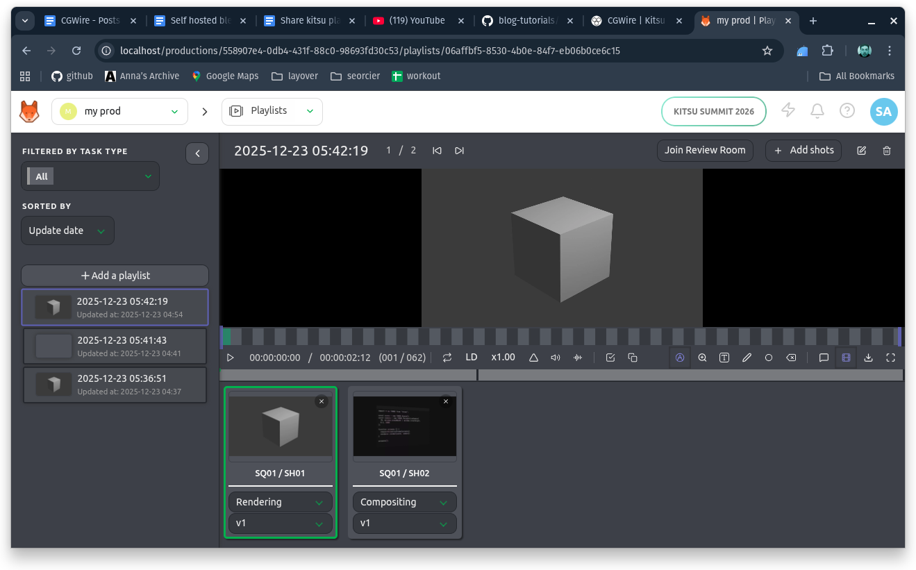Screen dimensions: 916x570
Task: Toggle LD low-definition quality
Action: pyautogui.click(x=472, y=358)
